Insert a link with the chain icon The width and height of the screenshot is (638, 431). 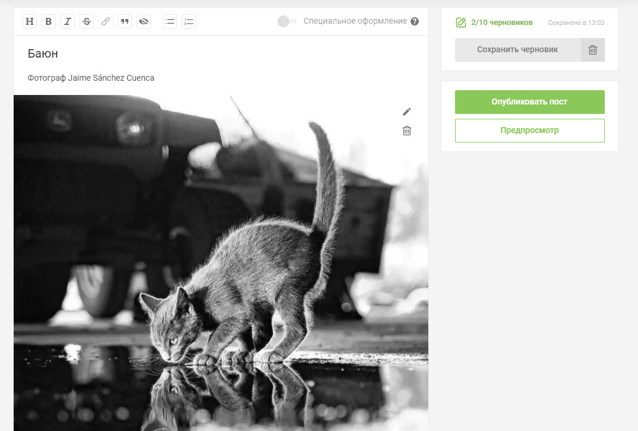106,21
